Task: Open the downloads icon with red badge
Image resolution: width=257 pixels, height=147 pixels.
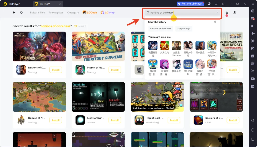Action: pyautogui.click(x=227, y=13)
